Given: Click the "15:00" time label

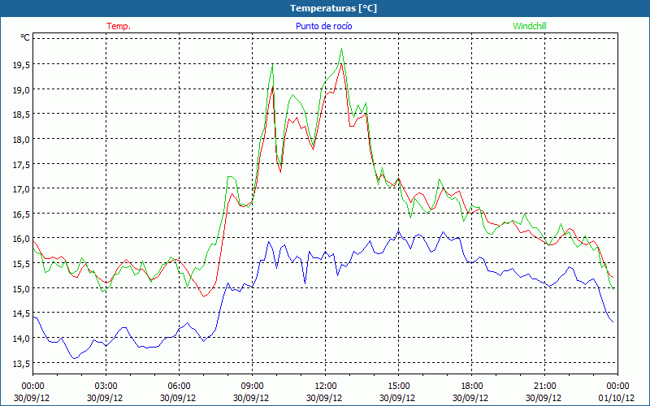Looking at the screenshot, I should point(398,387).
